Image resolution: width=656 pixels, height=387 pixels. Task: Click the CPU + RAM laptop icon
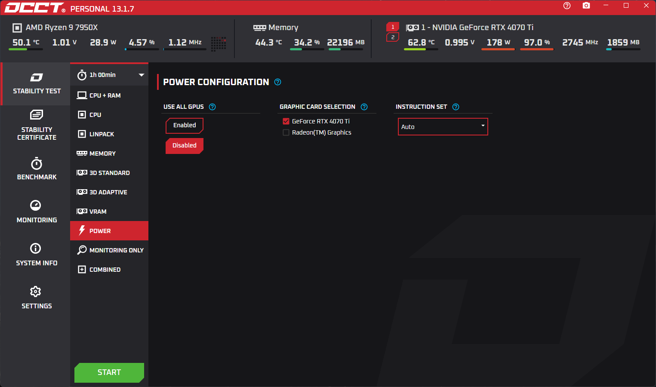(82, 95)
